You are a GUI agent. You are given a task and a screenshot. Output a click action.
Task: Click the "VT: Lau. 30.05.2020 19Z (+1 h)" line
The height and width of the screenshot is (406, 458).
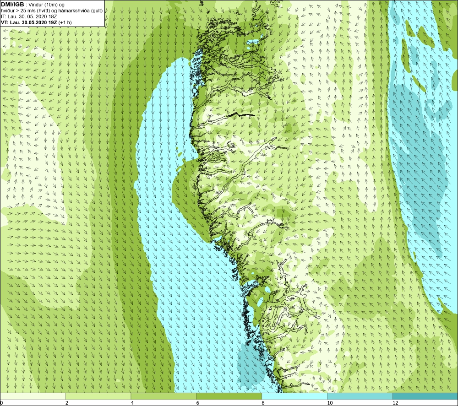pos(36,22)
